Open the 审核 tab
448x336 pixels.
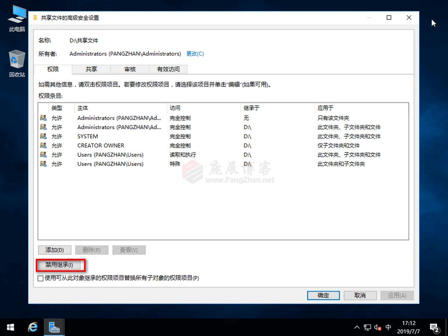[x=129, y=69]
